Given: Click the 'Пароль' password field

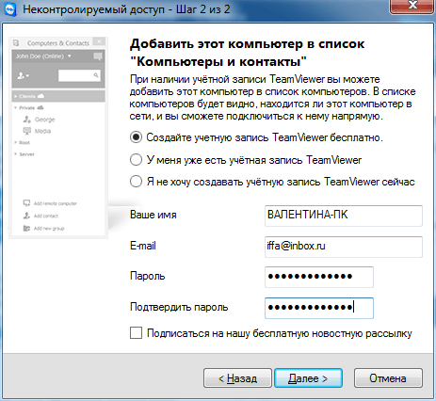Looking at the screenshot, I should tap(319, 277).
